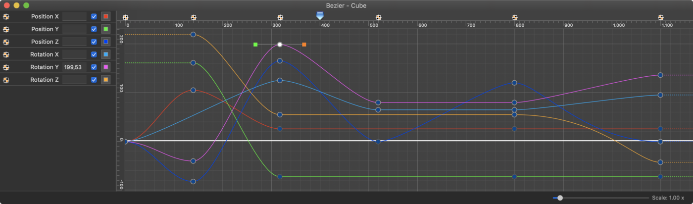
Task: Click the blue playhead on the timeline ruler
Action: click(320, 16)
